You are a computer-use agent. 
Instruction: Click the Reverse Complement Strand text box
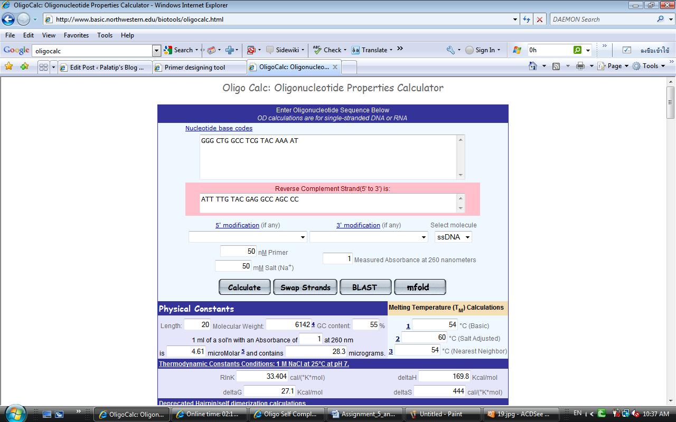[x=328, y=203]
